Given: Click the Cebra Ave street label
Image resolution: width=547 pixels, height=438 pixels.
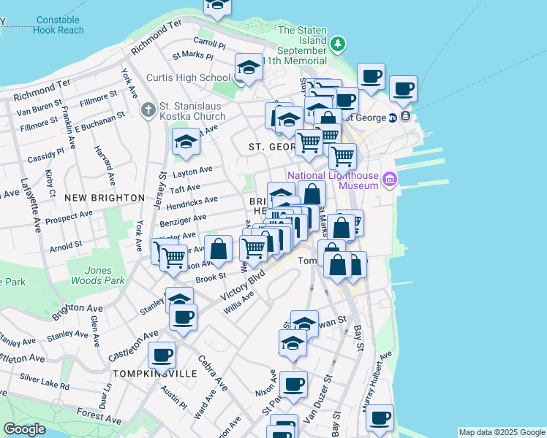Looking at the screenshot, I should point(213,373).
